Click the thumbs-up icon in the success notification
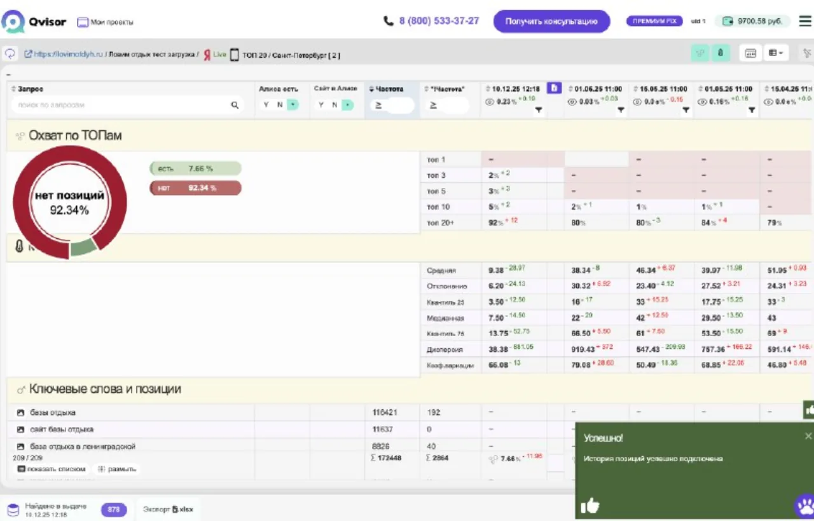814x521 pixels. tap(590, 505)
